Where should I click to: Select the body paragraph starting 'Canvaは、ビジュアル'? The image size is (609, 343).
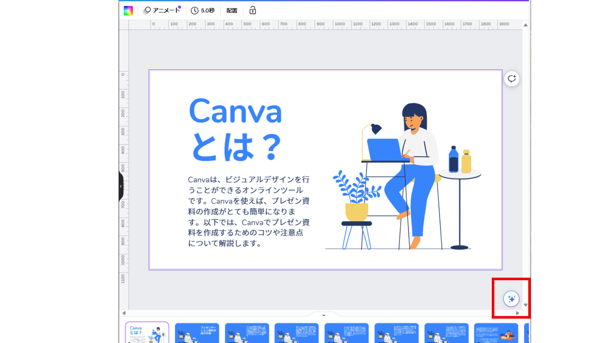pyautogui.click(x=249, y=212)
